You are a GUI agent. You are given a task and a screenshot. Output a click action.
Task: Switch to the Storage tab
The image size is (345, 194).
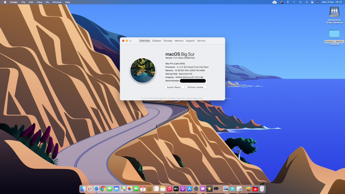tap(168, 41)
